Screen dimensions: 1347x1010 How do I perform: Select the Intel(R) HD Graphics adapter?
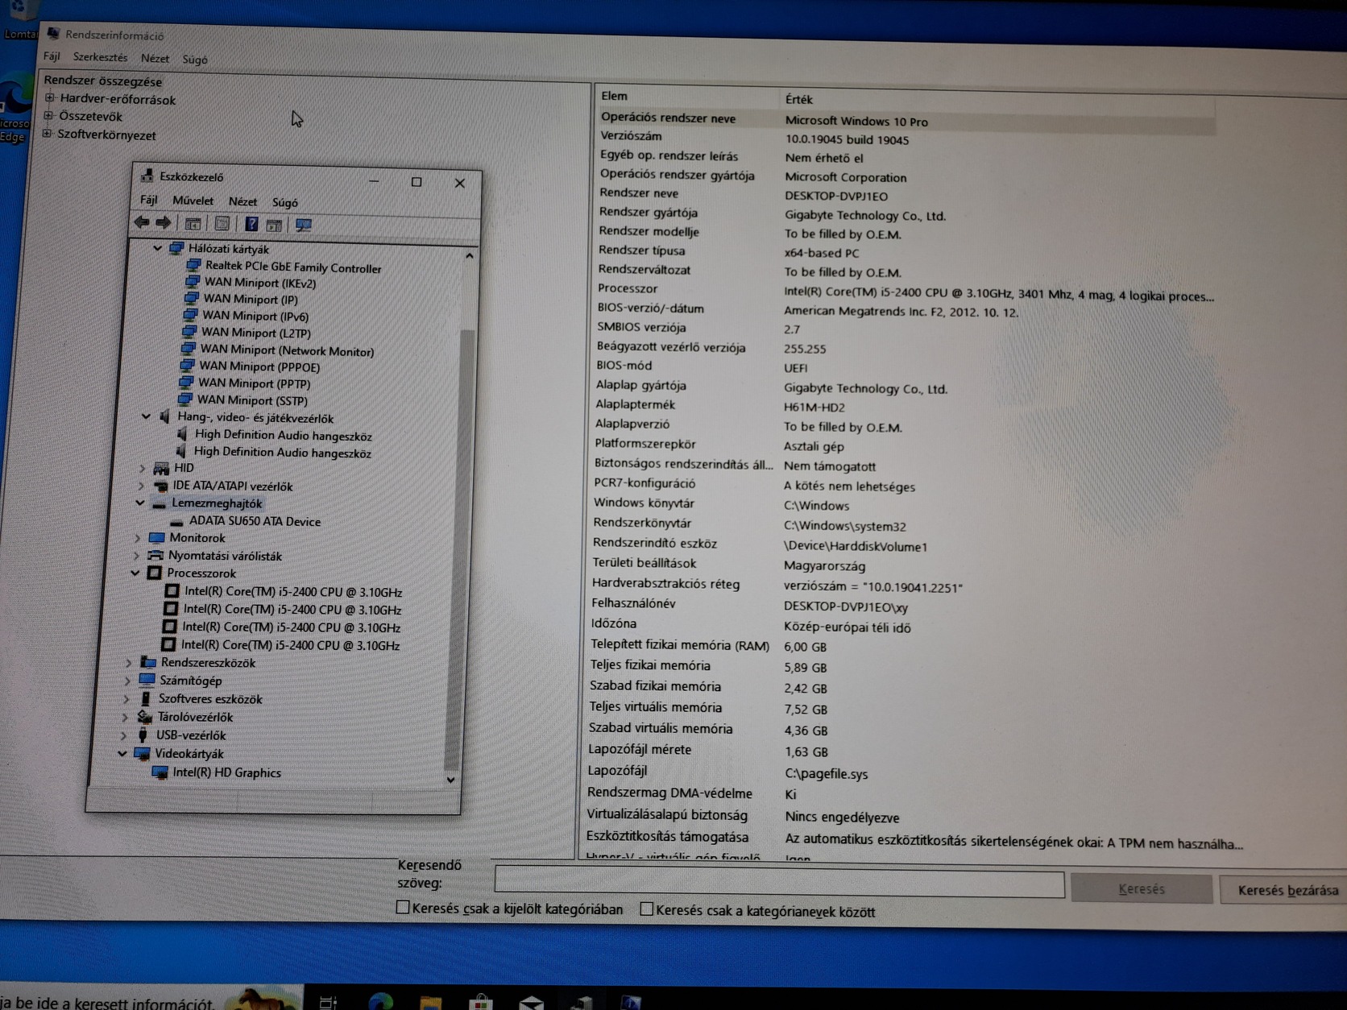click(x=226, y=772)
